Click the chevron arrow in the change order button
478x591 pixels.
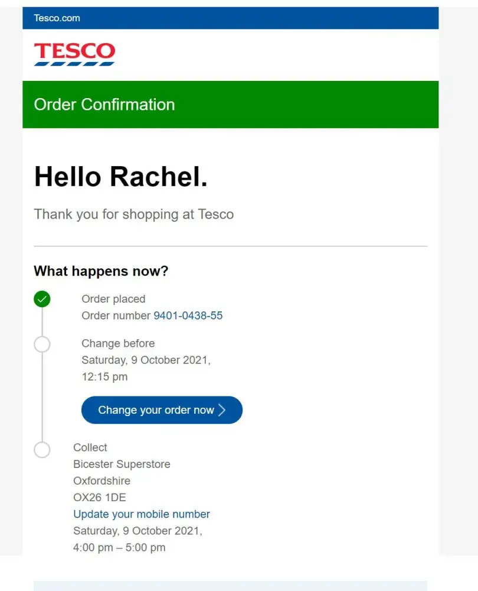pos(222,410)
